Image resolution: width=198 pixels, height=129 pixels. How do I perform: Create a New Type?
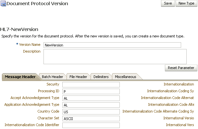coord(186,4)
